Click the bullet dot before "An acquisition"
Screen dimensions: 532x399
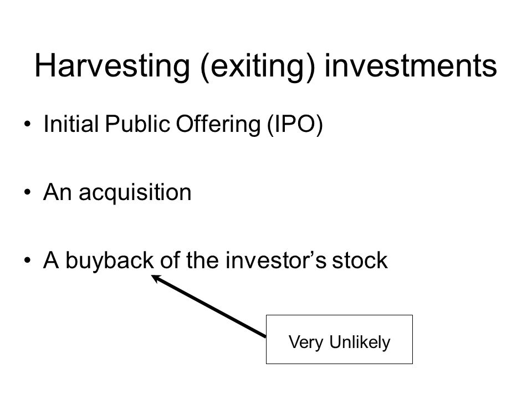tap(28, 193)
